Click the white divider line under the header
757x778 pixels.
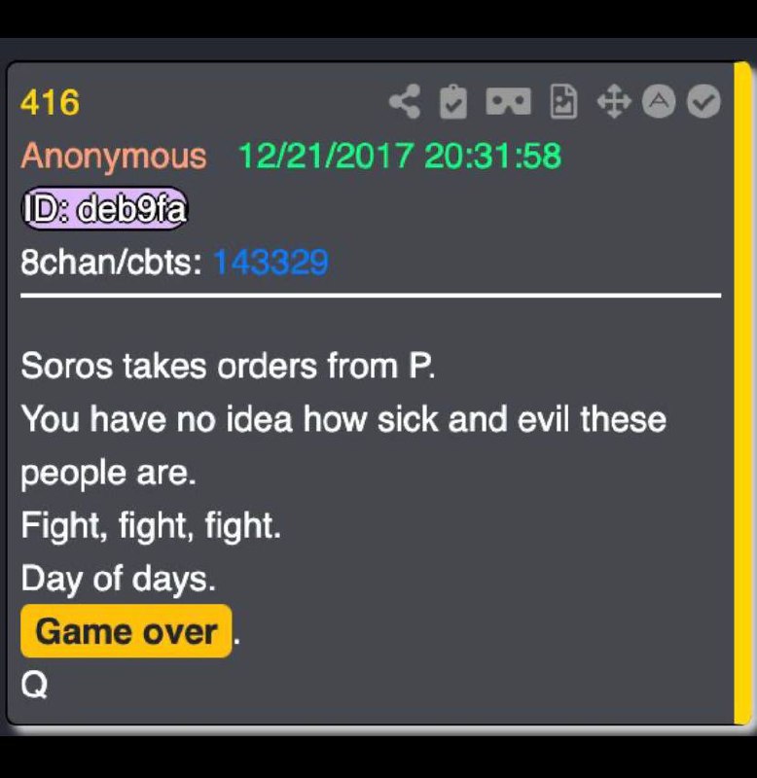coord(371,296)
